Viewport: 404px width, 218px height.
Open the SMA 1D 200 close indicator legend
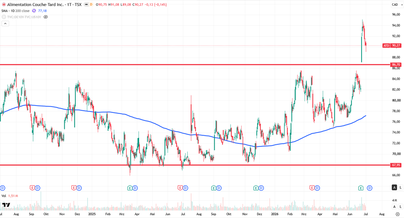15,11
